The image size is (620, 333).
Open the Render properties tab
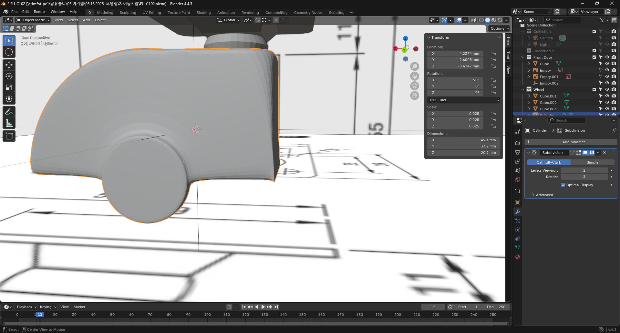pyautogui.click(x=518, y=143)
